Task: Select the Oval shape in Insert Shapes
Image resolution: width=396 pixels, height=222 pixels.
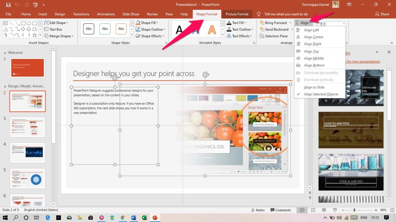Action: tap(29, 23)
